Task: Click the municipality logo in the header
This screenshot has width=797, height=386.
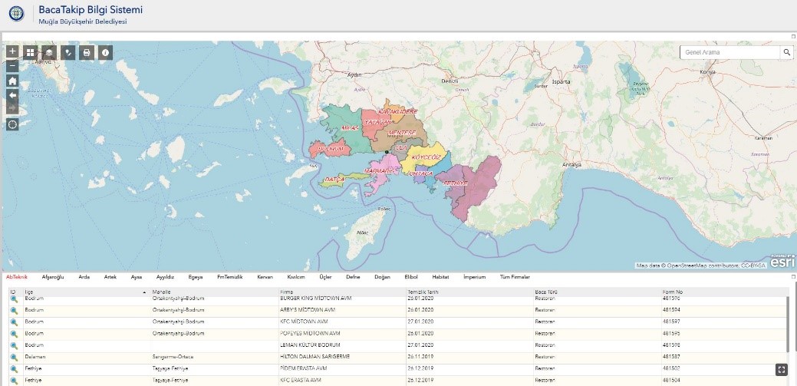Action: pyautogui.click(x=17, y=14)
